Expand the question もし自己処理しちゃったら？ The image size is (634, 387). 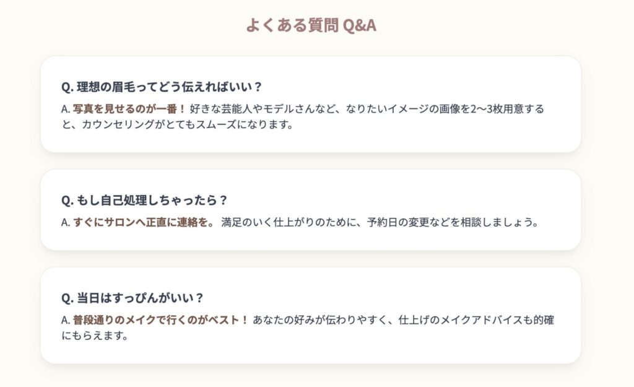144,200
